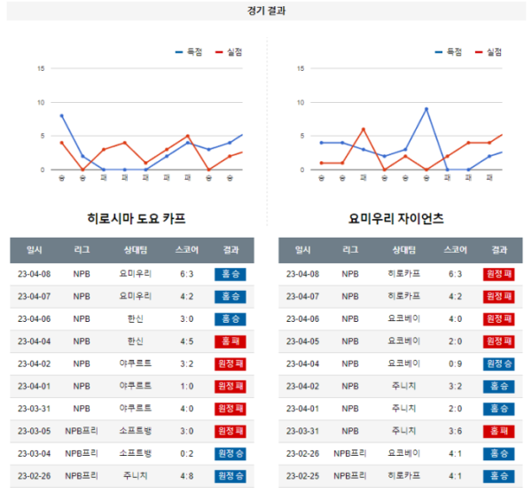This screenshot has width=532, height=501.
Task: Click 홈승 badge in Hiroshima's 23-04-08 row
Action: (x=231, y=274)
